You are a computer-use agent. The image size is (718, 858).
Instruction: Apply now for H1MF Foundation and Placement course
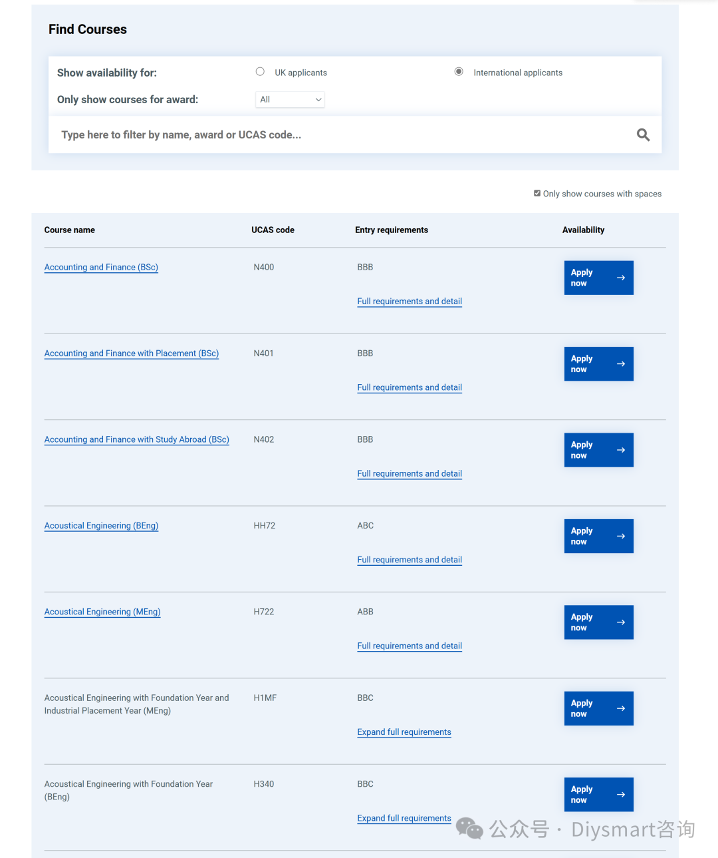[x=598, y=708]
